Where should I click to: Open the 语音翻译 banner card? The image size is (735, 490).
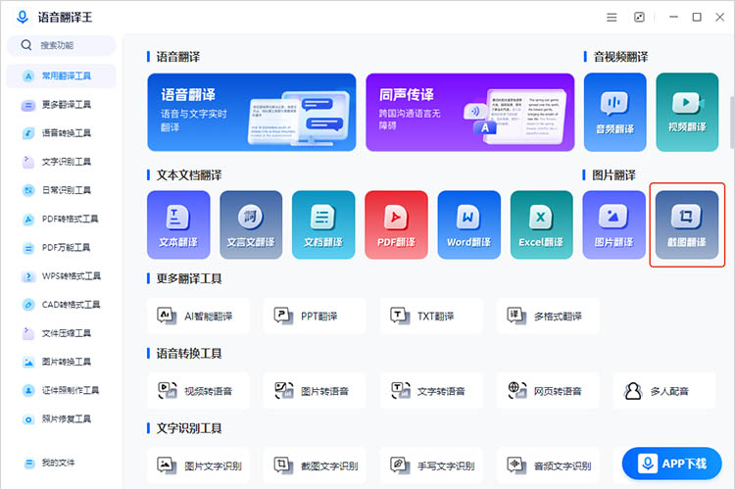(x=251, y=112)
